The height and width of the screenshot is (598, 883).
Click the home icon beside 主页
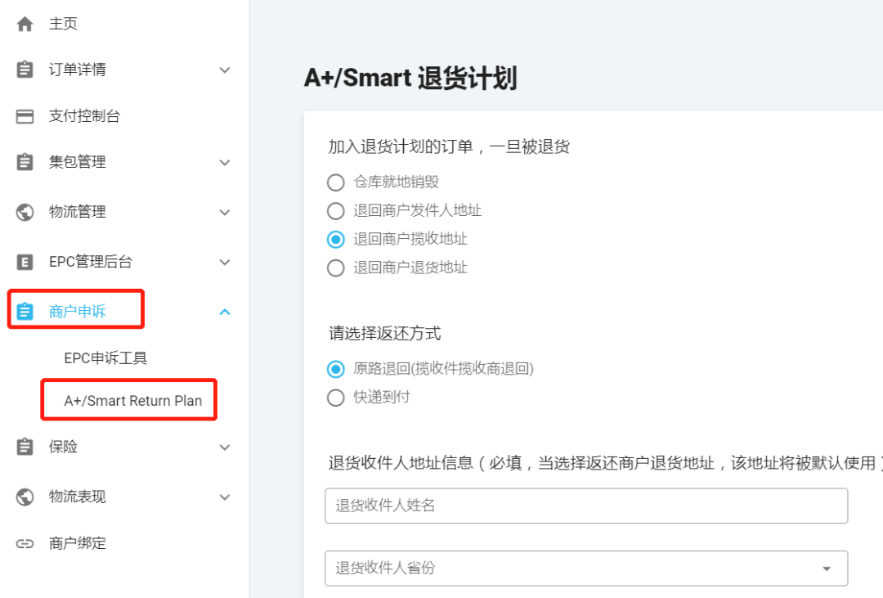click(24, 23)
